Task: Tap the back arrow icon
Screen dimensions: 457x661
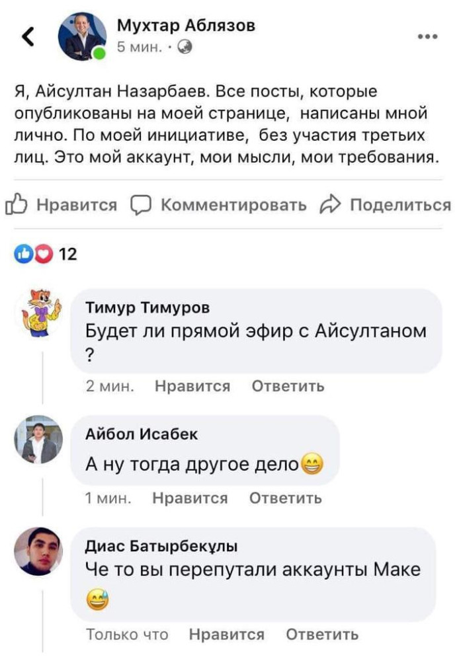Action: 28,38
